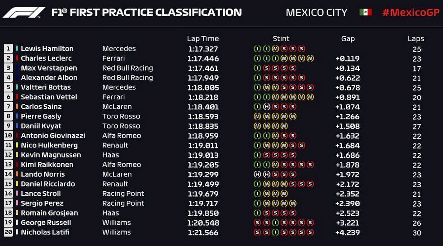The image size is (443, 246).
Task: Click Norris's first hard tyre icon
Action: [257, 174]
